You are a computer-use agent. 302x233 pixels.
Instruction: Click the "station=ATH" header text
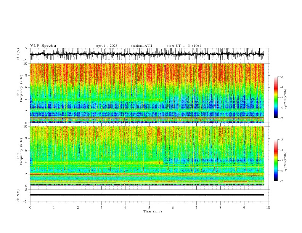tap(141, 46)
